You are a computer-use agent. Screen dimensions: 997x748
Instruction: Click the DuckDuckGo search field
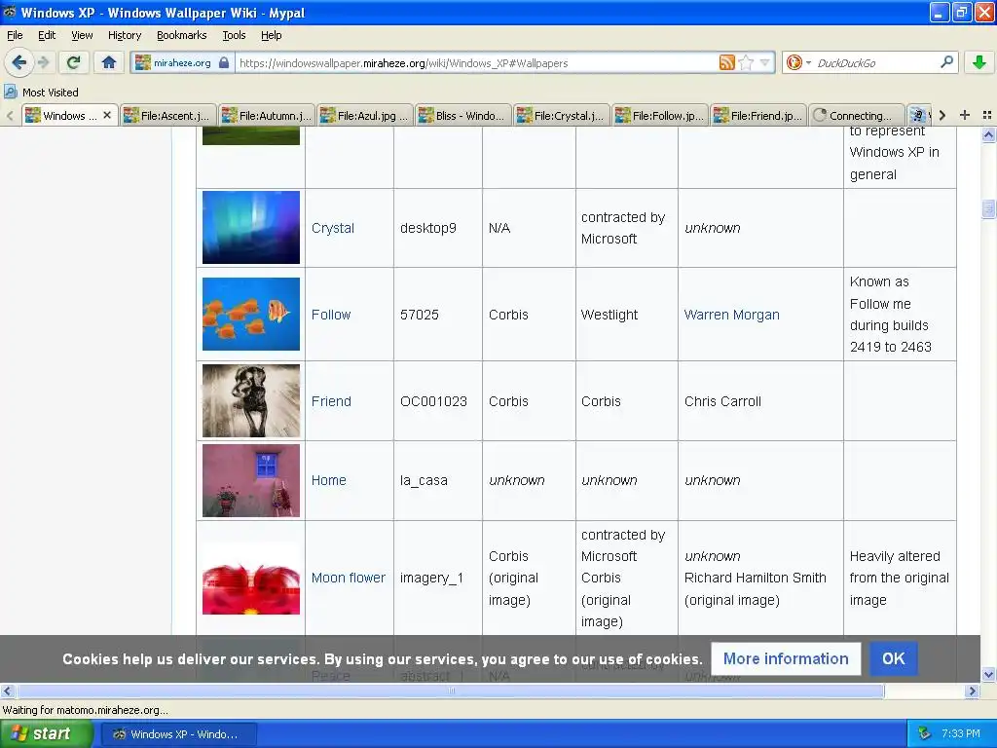click(x=876, y=63)
